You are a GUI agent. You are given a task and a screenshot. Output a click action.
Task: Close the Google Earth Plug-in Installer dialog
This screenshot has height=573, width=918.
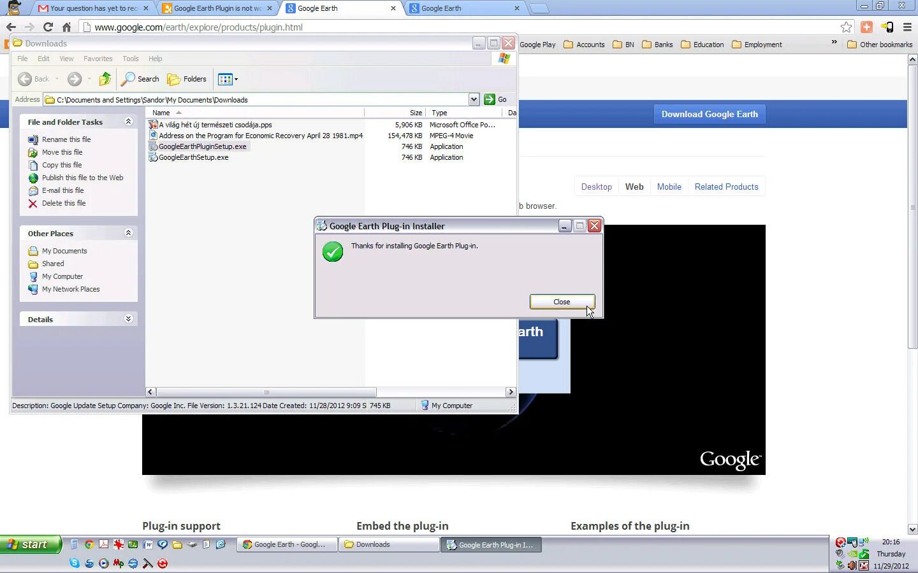(562, 302)
